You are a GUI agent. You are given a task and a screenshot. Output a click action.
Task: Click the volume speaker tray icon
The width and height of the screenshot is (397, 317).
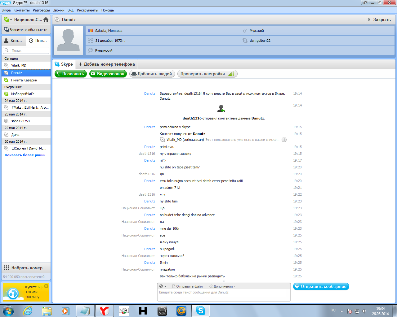tap(364, 311)
